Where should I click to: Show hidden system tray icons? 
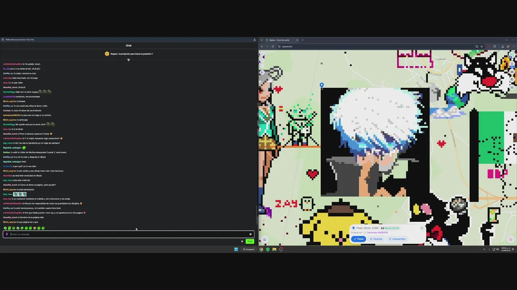coord(484,249)
